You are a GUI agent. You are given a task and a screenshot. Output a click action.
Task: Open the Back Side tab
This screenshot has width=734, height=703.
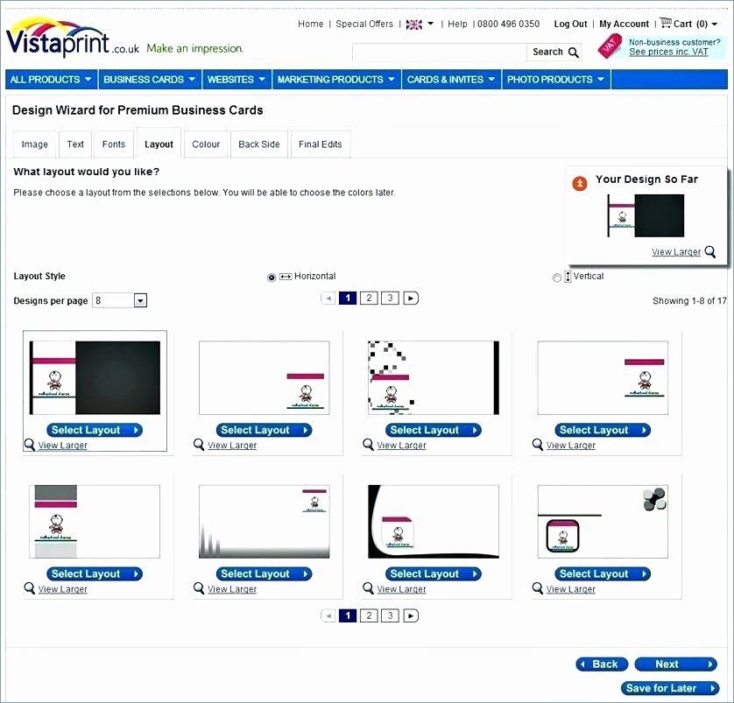point(259,144)
